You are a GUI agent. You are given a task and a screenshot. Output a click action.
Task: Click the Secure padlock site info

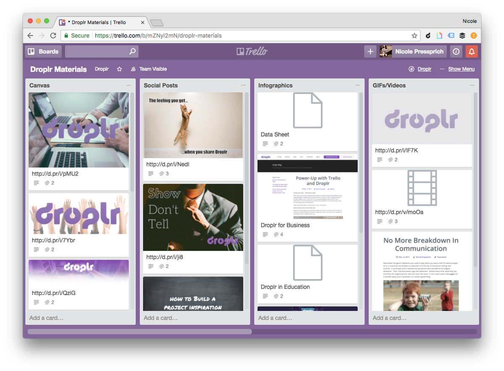pyautogui.click(x=76, y=36)
